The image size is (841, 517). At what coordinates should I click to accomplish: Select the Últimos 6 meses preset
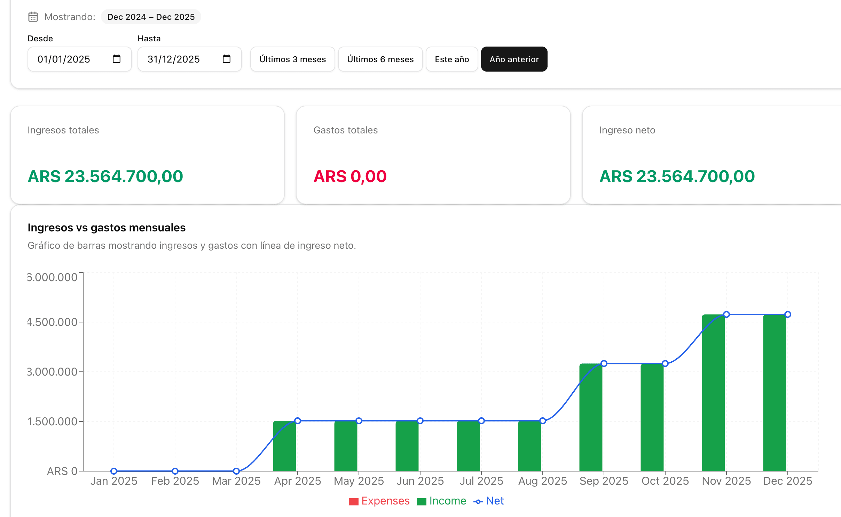click(380, 59)
